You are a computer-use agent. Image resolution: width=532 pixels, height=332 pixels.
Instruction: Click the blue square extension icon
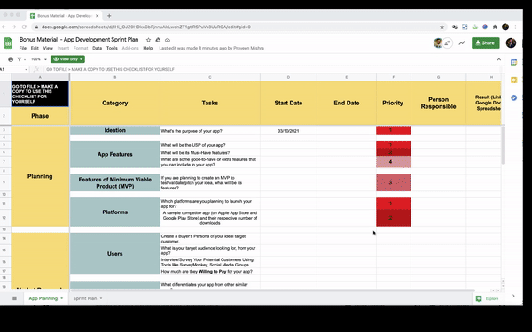[465, 27]
